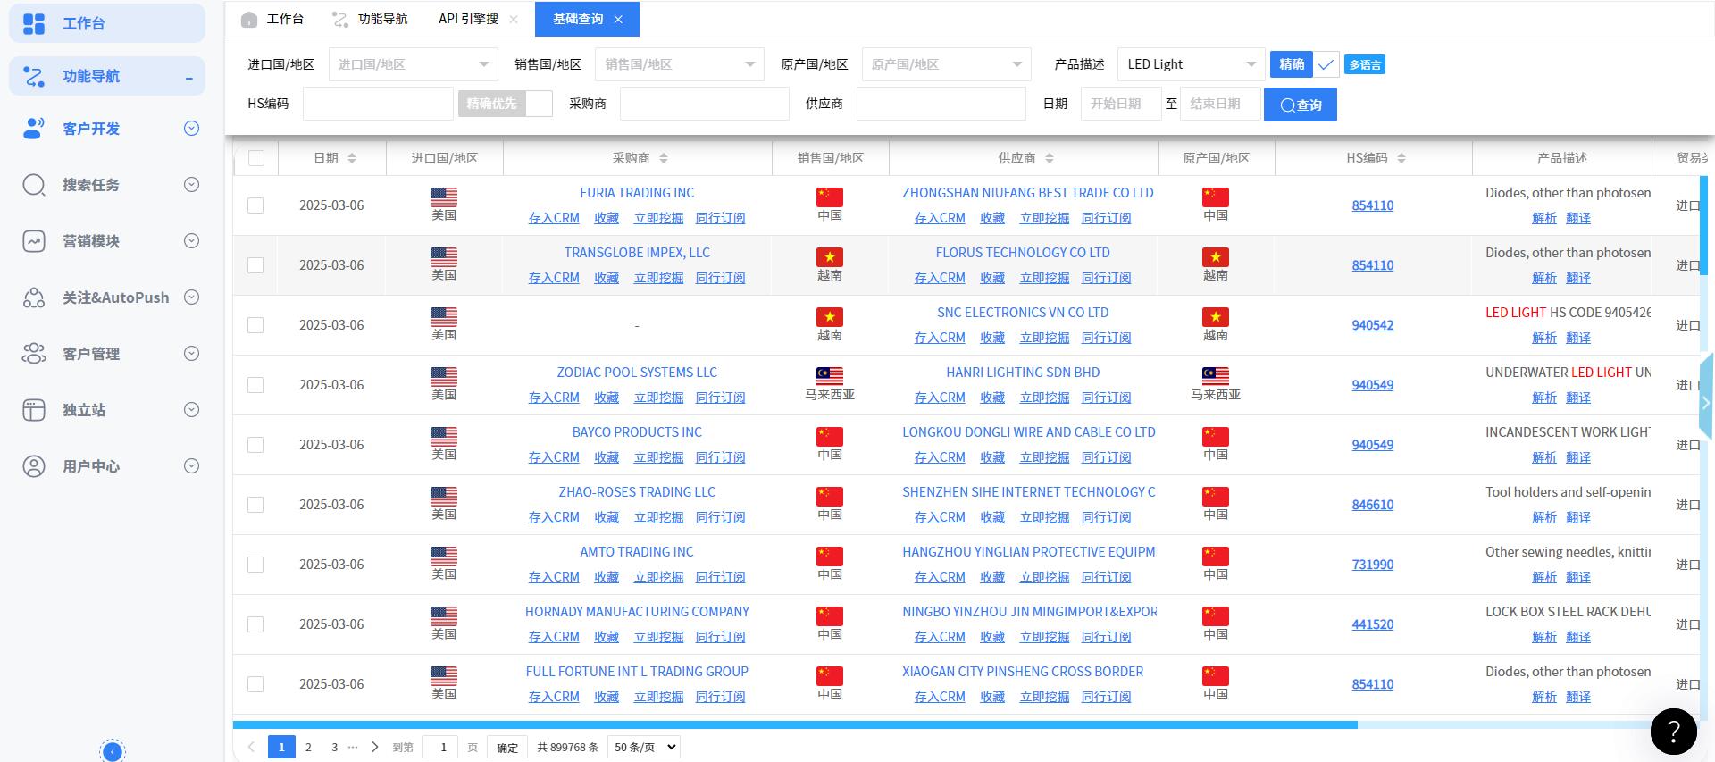Open the FURIA TRADING INC buyer link
Screen dimensions: 1715x762
click(637, 193)
